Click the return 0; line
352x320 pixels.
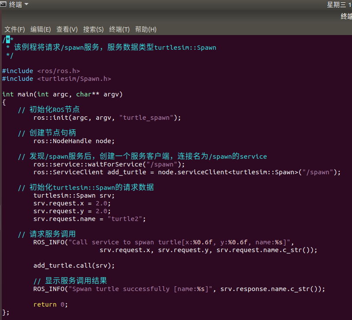pyautogui.click(x=51, y=304)
